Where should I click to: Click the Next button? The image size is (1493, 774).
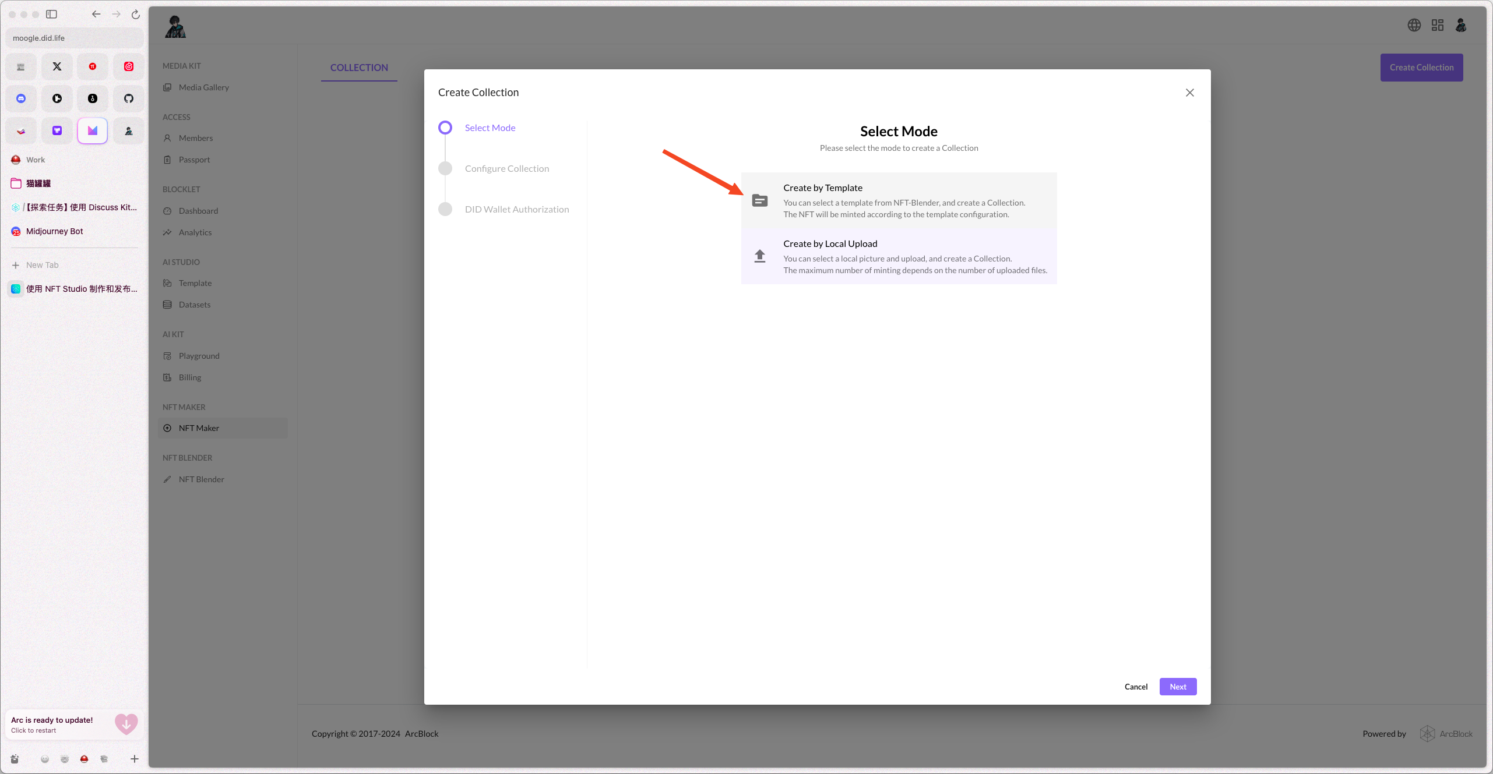tap(1177, 687)
